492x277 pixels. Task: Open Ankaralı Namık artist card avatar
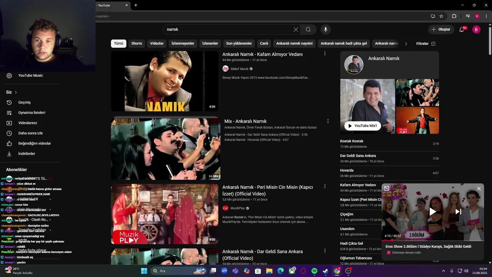[354, 65]
